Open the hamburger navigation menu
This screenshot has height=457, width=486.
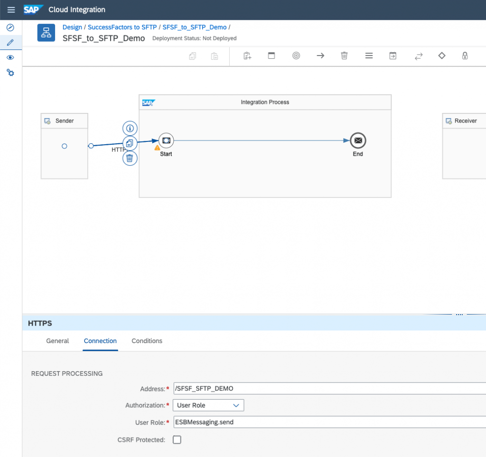(x=11, y=10)
